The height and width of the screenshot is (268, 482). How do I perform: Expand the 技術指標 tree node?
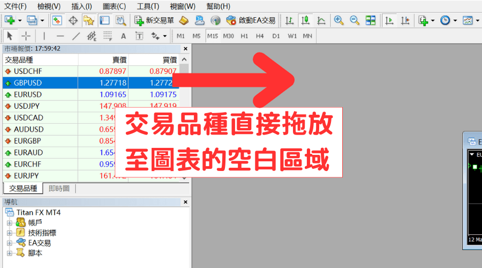(10, 233)
